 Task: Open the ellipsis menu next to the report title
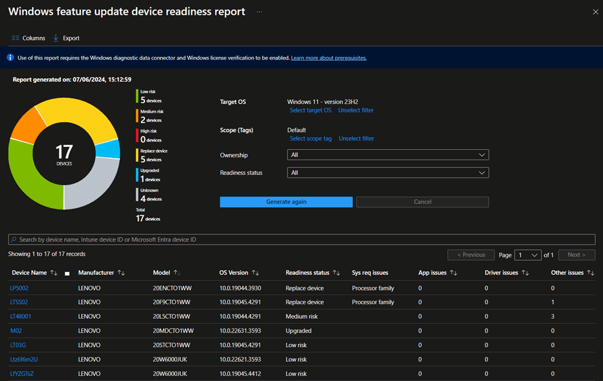[x=260, y=12]
